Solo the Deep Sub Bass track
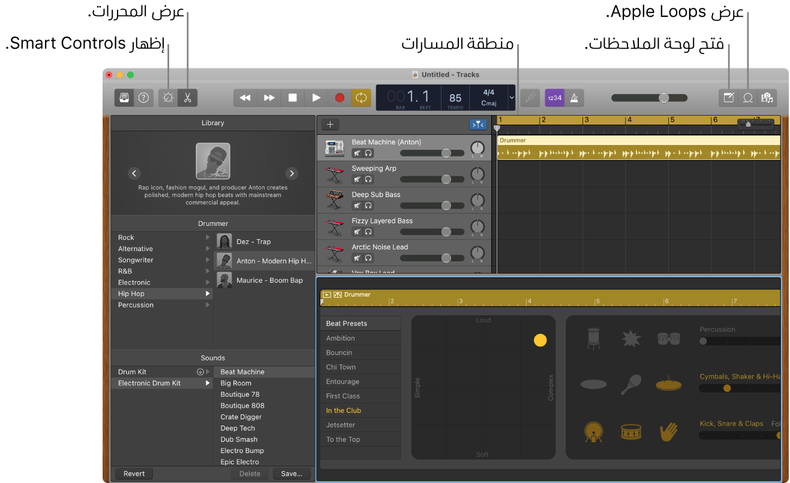Screen dimensions: 790x483 pos(368,206)
